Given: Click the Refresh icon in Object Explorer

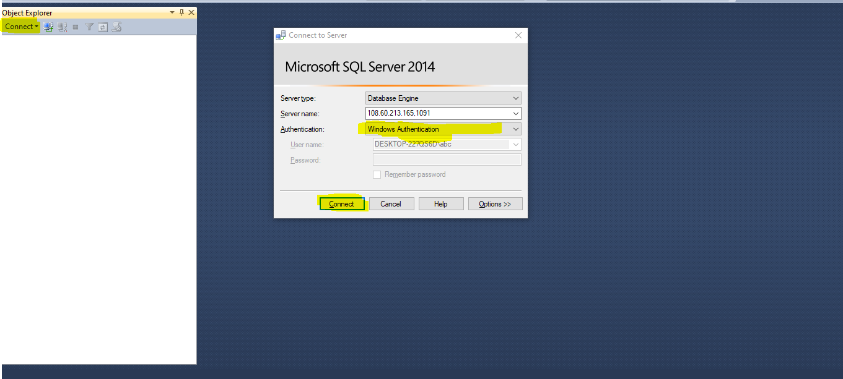Looking at the screenshot, I should 103,27.
